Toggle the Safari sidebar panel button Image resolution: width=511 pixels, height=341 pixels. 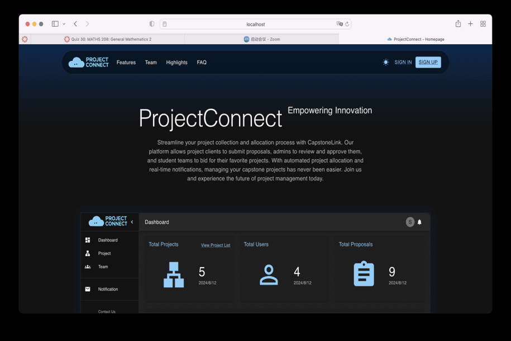click(x=55, y=24)
